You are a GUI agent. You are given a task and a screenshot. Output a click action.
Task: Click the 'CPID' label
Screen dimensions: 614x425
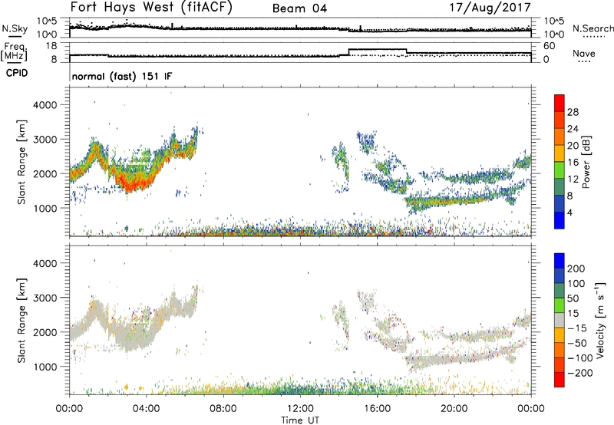tap(17, 73)
